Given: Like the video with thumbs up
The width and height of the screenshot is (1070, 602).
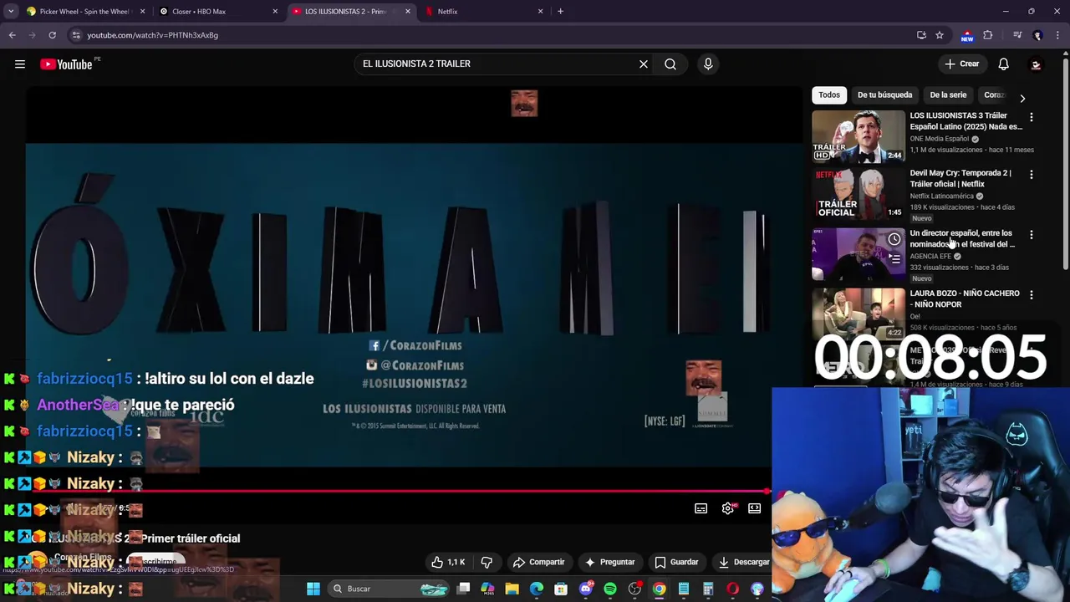Looking at the screenshot, I should point(448,562).
